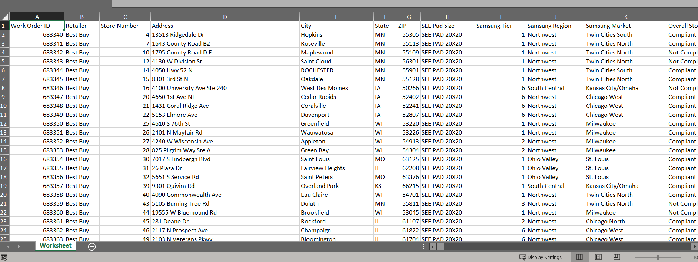Image resolution: width=698 pixels, height=262 pixels.
Task: Click address '5105 Burning Tree Rd'
Action: (x=225, y=203)
